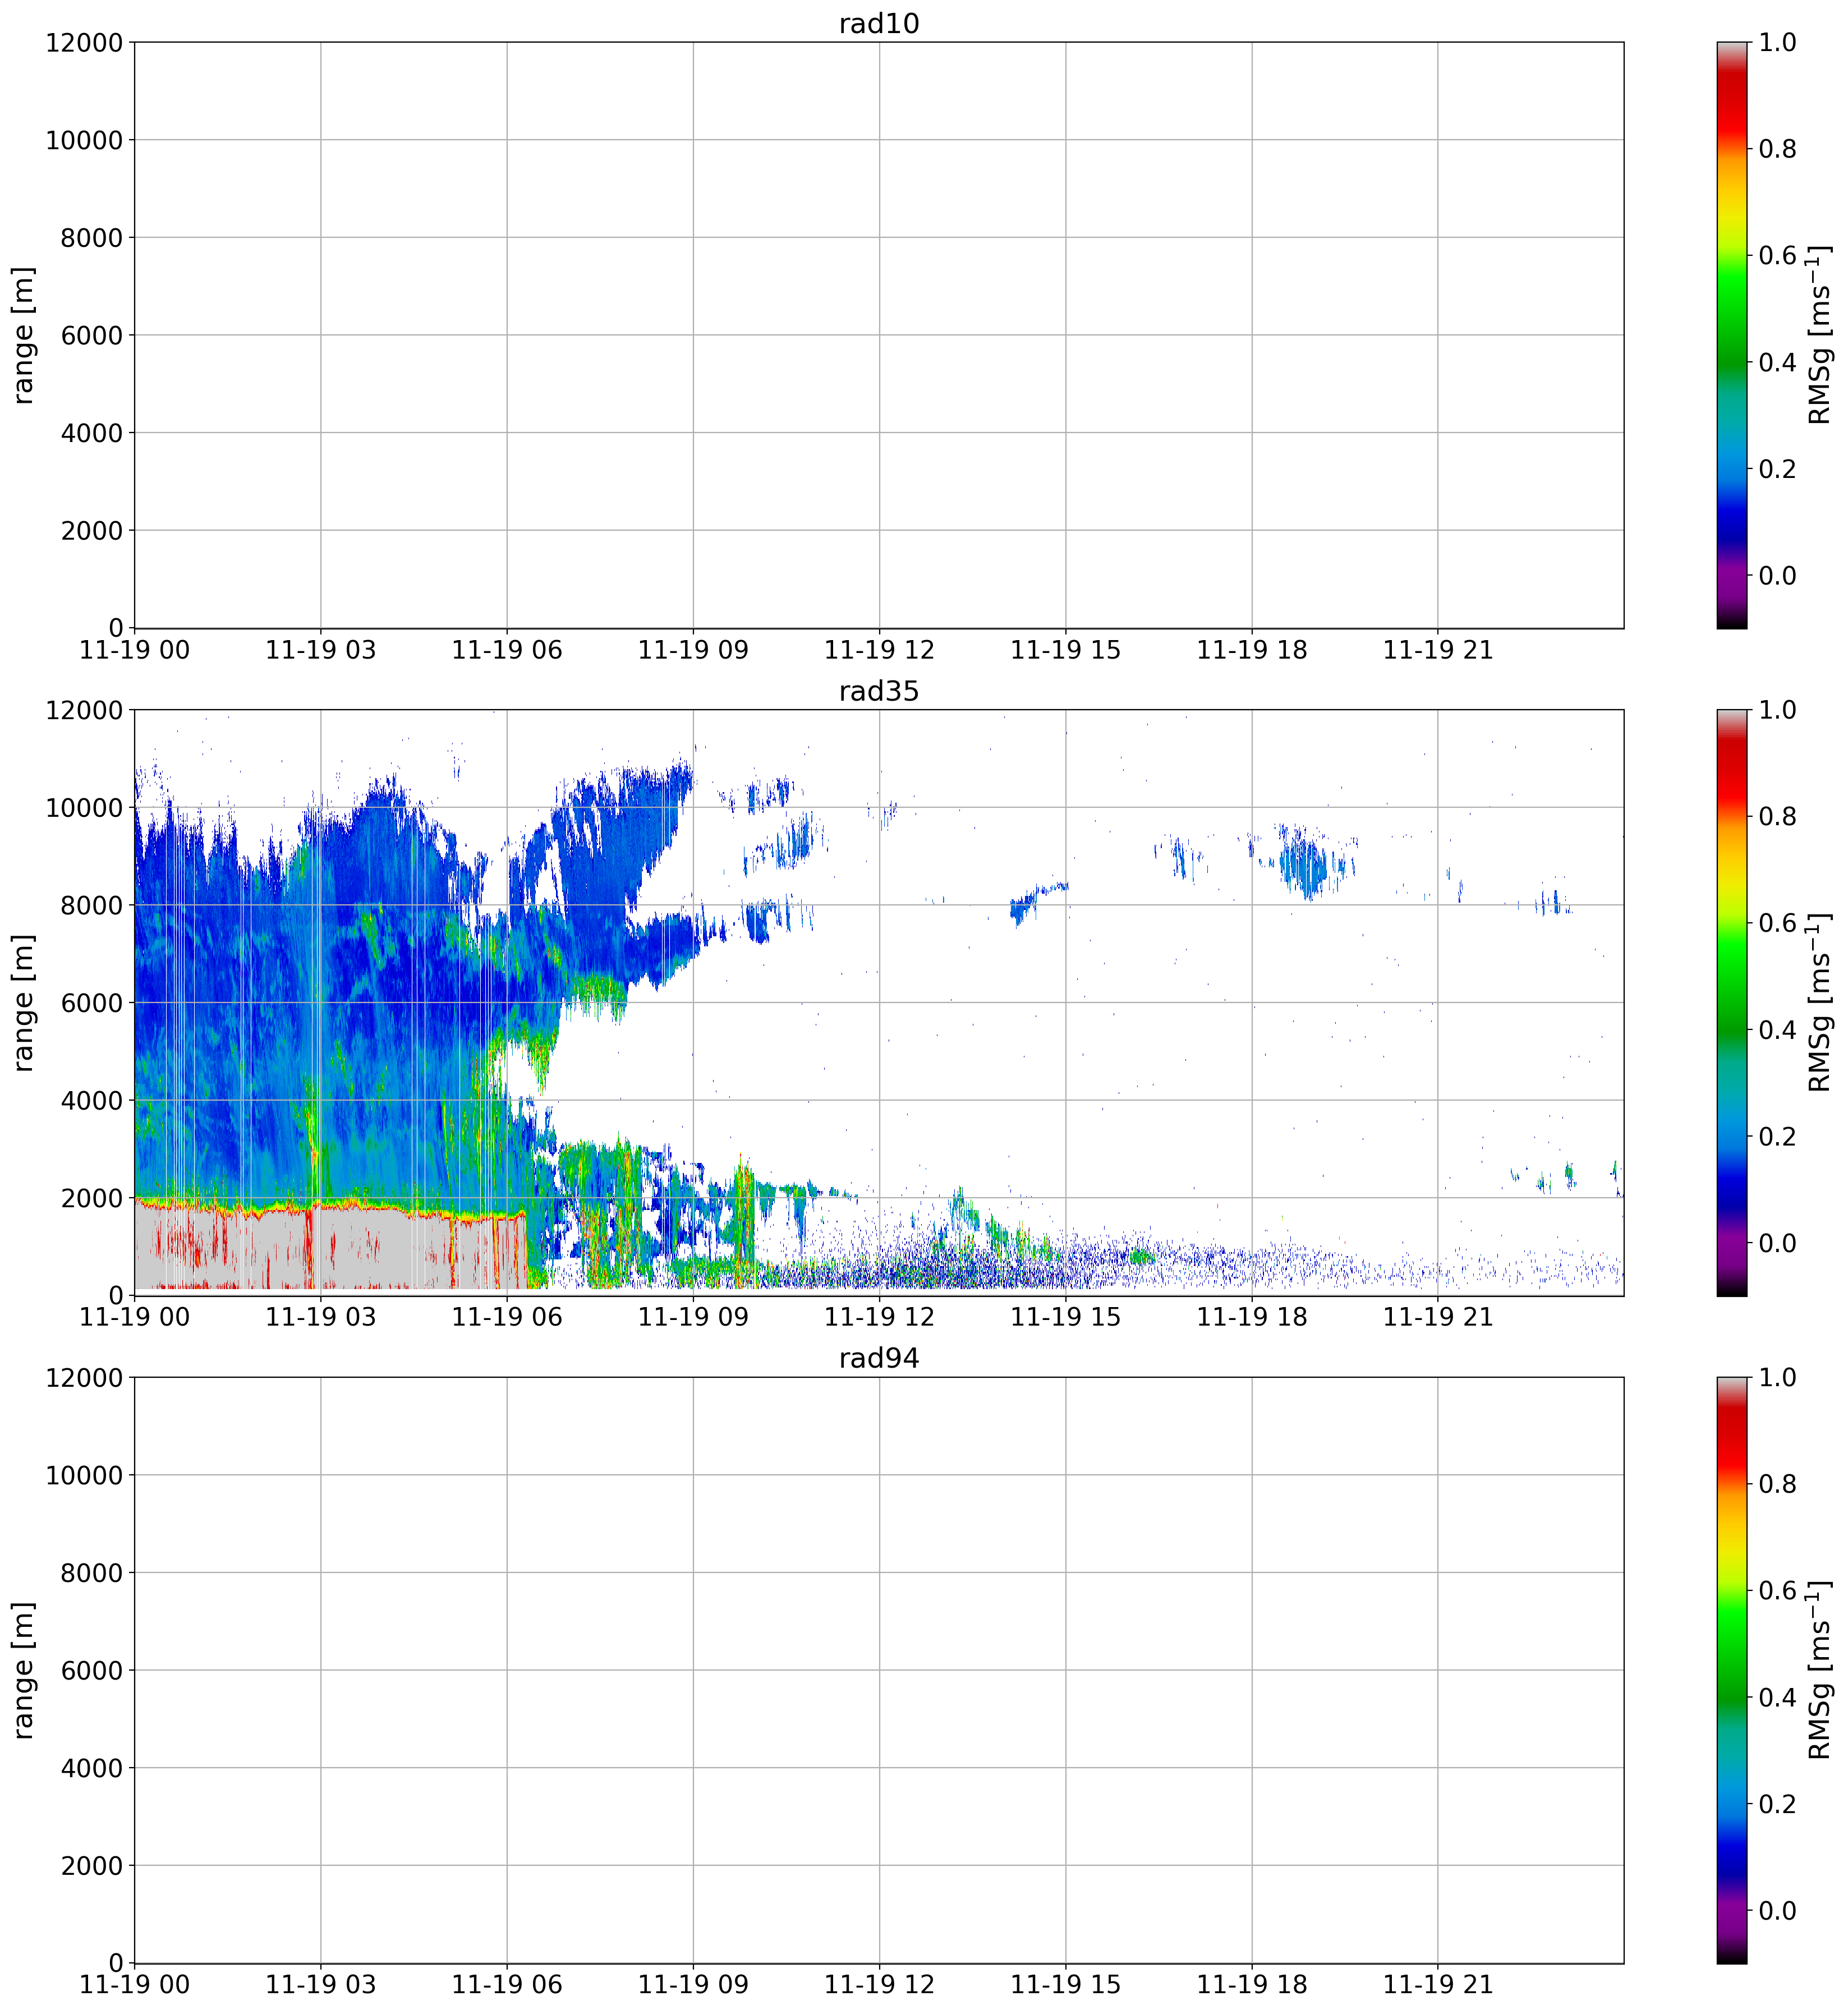Click the rad10 colorbar near 0.2
The height and width of the screenshot is (2010, 1848).
click(x=1732, y=468)
